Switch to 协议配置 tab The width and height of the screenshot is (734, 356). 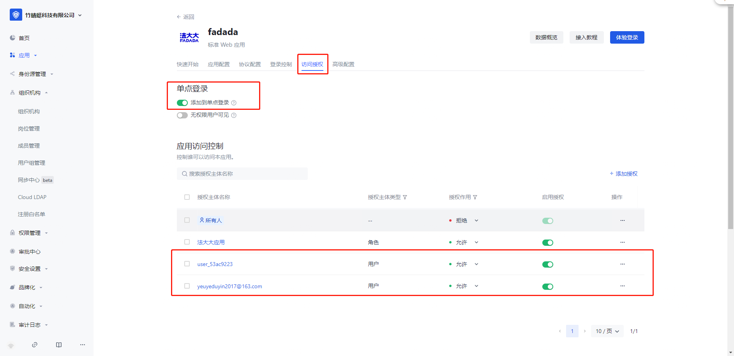pos(250,64)
